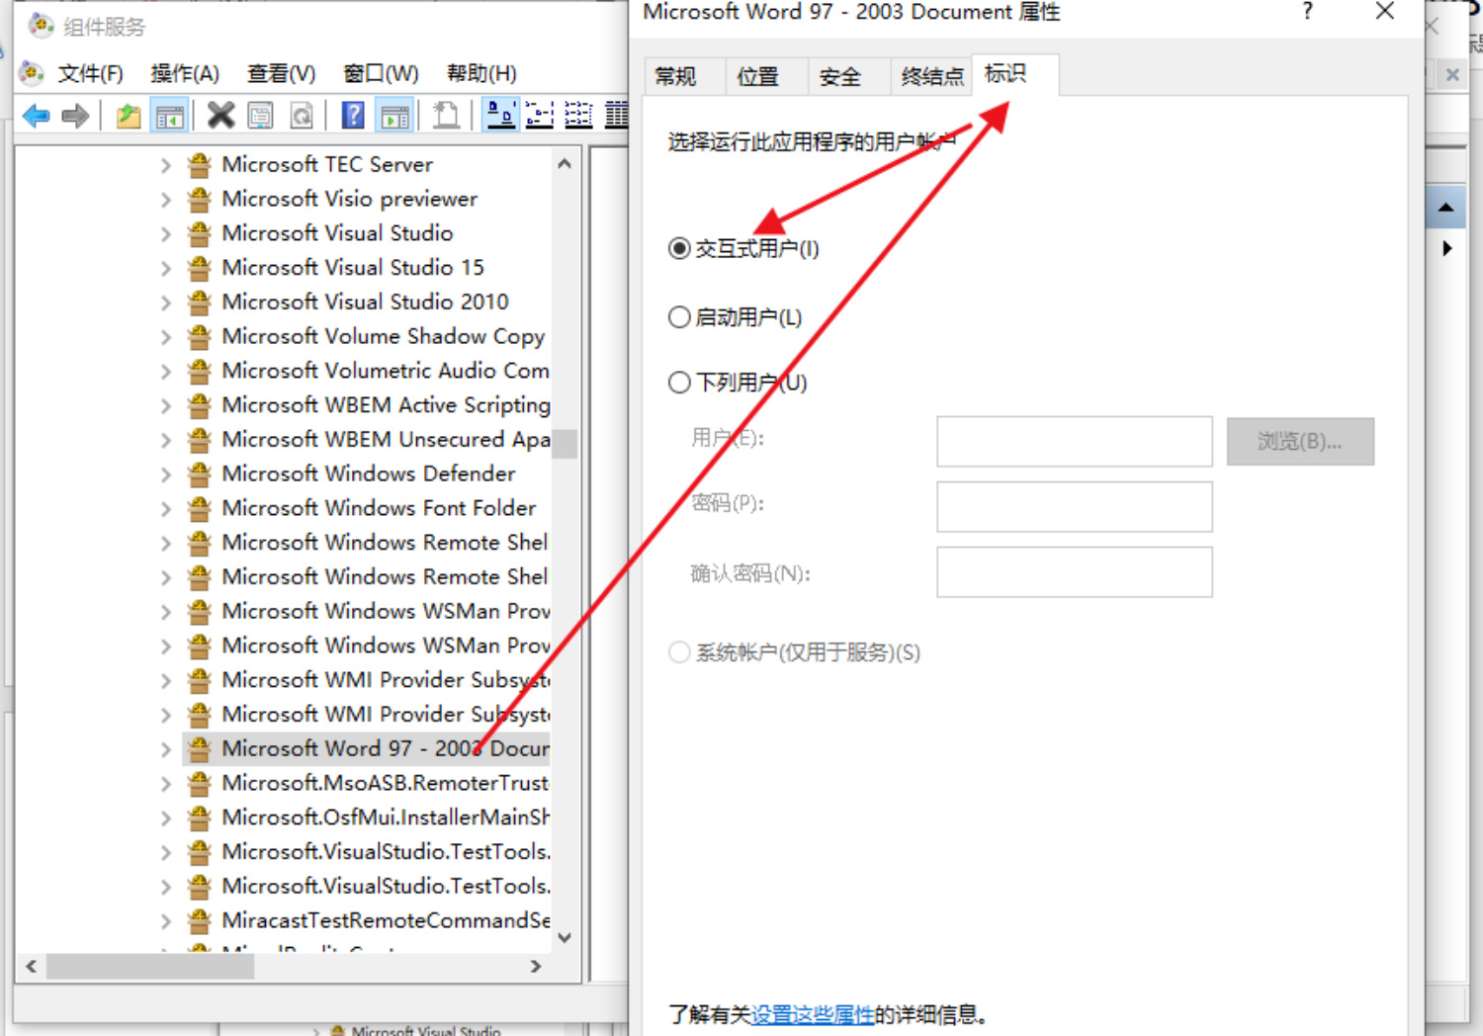Click the Up one level folder icon

pyautogui.click(x=129, y=116)
